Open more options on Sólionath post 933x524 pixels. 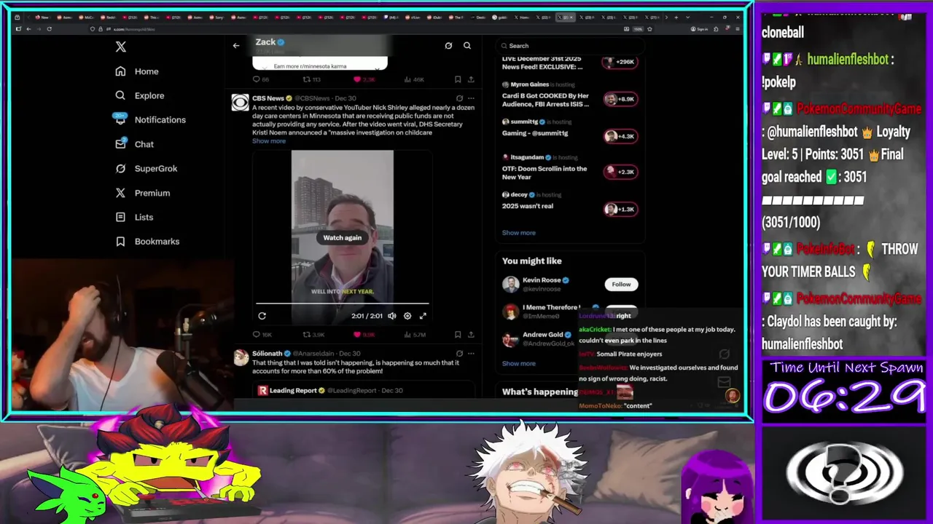(471, 354)
